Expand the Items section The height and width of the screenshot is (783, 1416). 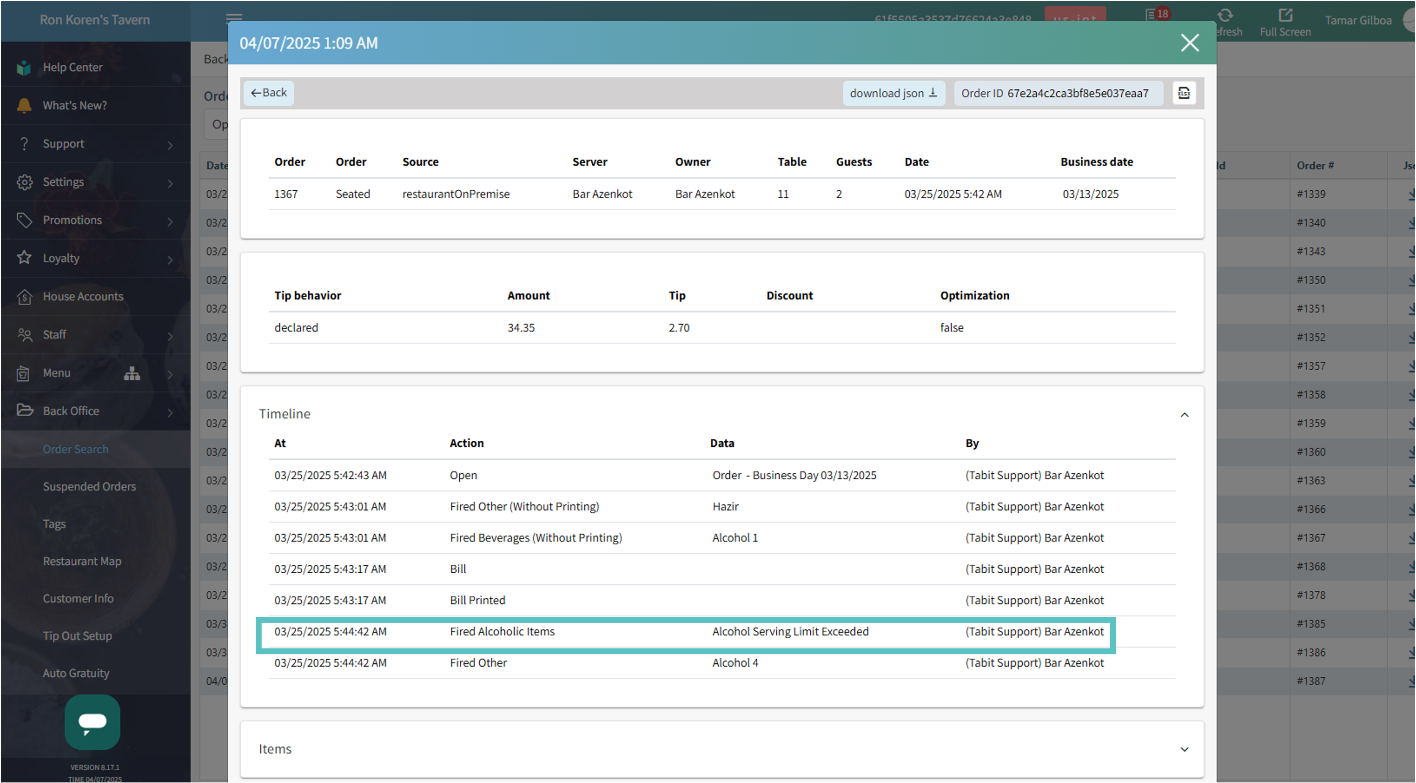point(1184,749)
